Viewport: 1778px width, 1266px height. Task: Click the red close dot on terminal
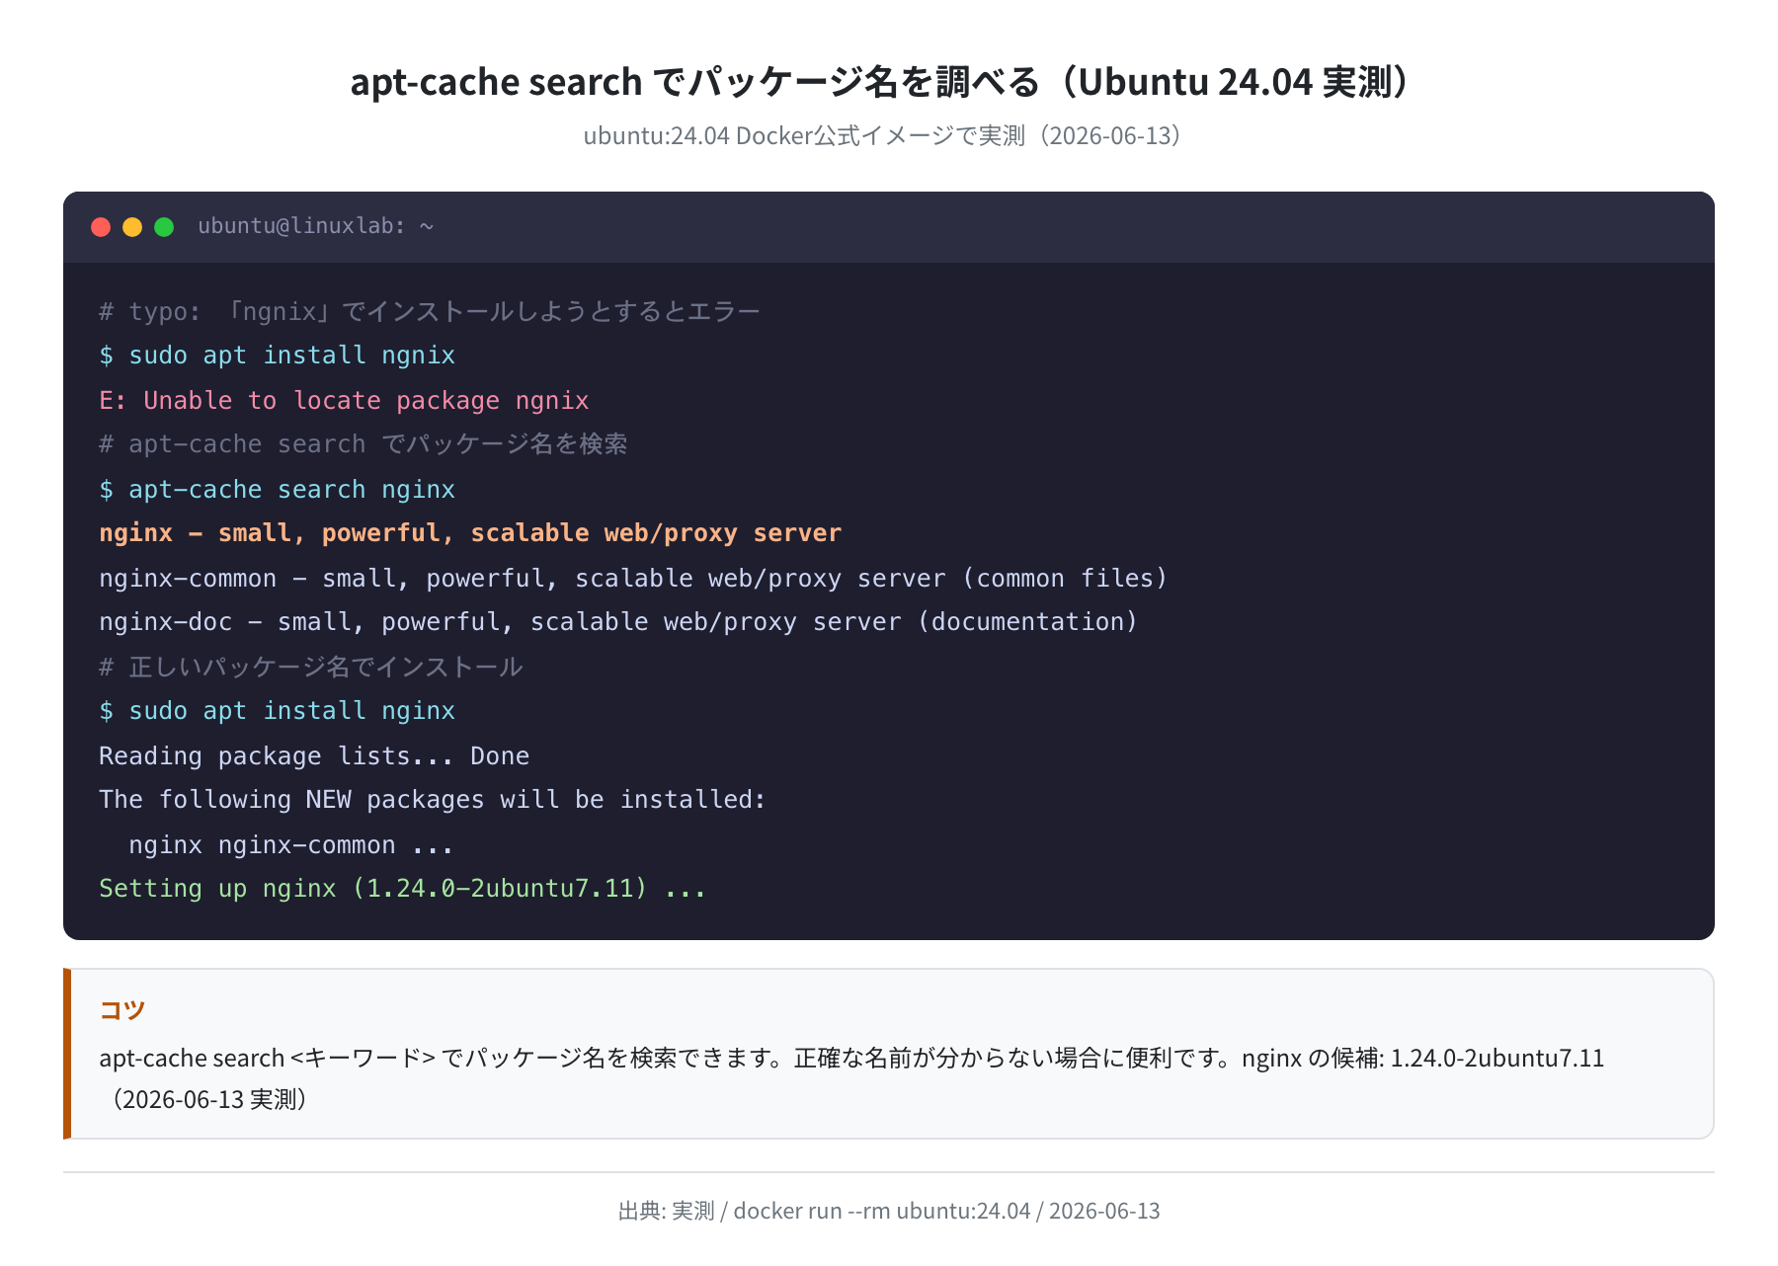tap(101, 227)
